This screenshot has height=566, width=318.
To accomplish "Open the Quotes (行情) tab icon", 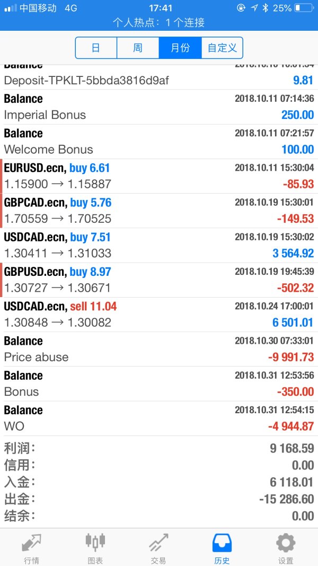I will coord(32,544).
